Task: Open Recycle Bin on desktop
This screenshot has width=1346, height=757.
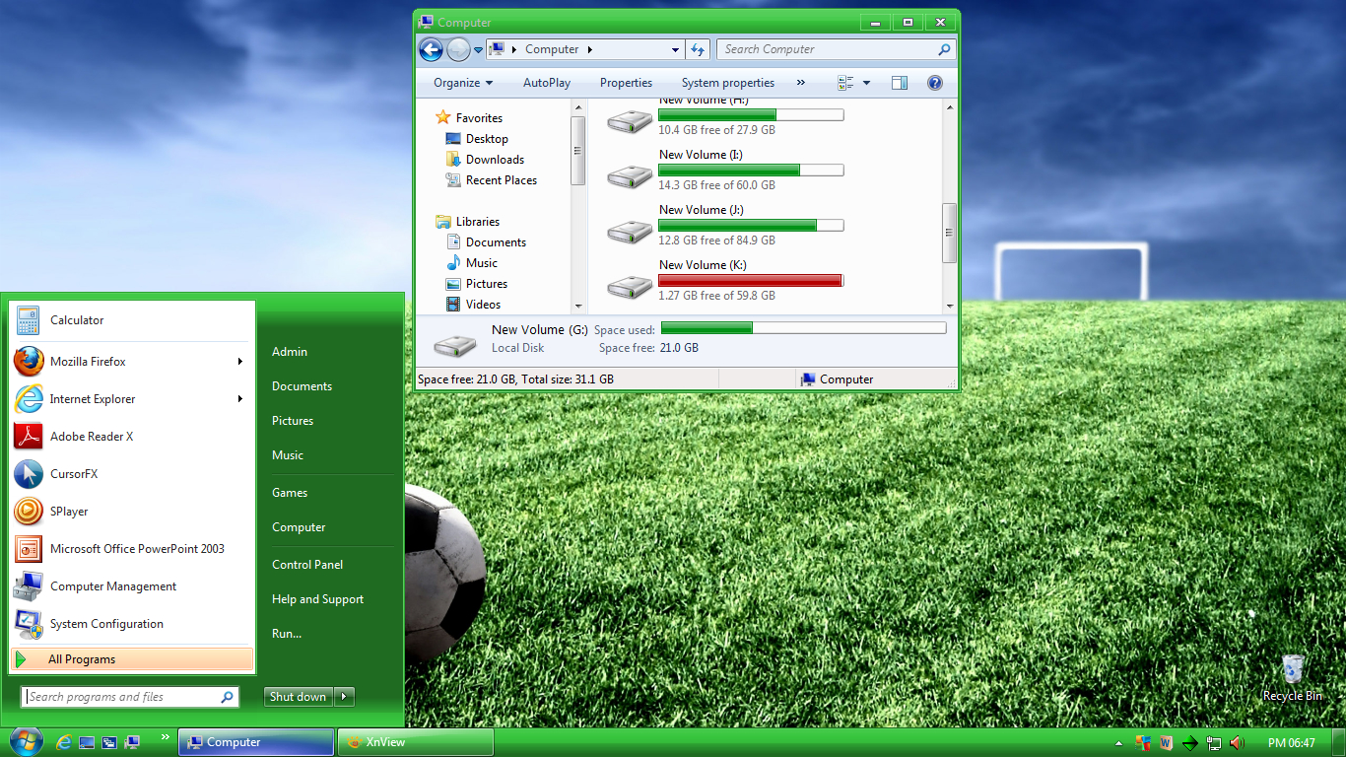Action: click(1293, 676)
